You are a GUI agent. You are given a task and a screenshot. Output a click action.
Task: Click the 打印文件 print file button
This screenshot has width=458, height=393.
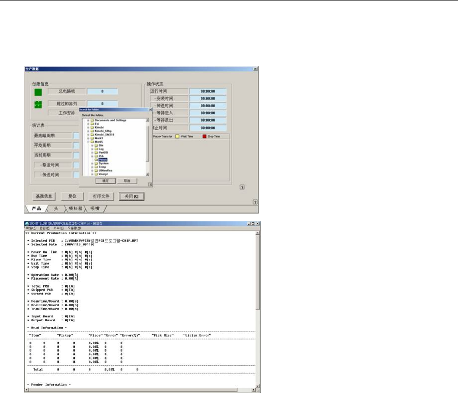point(101,196)
